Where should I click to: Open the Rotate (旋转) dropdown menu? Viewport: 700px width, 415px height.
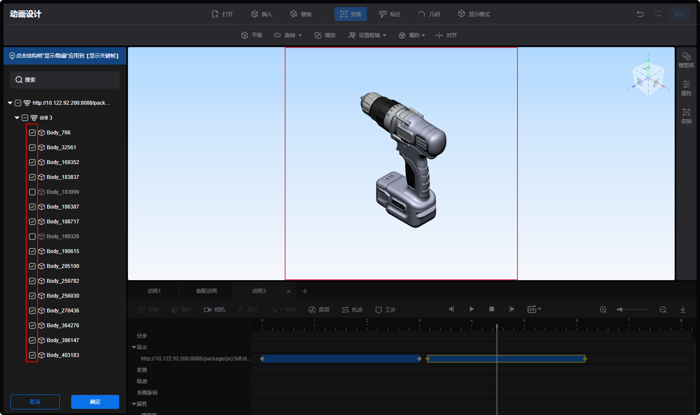click(x=300, y=35)
